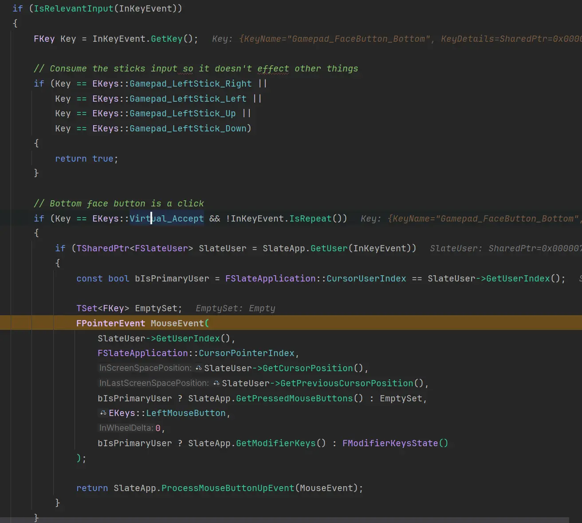Click the InWheelDelta parameter hint
The height and width of the screenshot is (523, 582).
[x=126, y=428]
